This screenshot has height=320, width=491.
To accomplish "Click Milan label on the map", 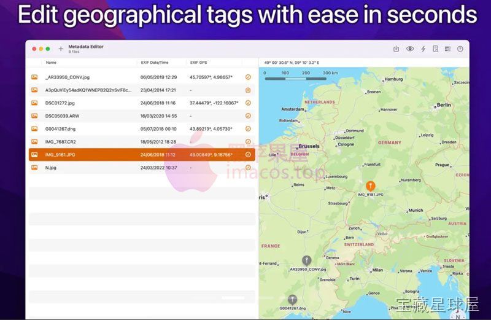I will [377, 270].
